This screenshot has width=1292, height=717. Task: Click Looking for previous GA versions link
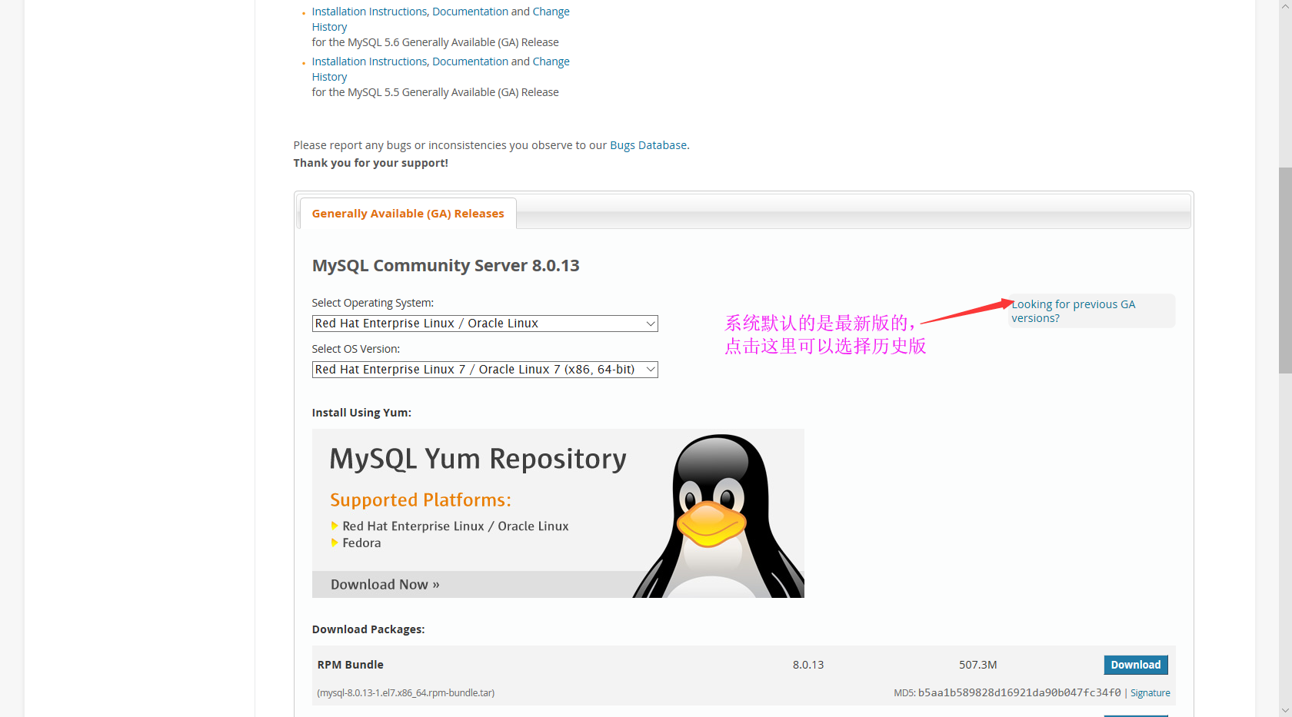coord(1073,311)
